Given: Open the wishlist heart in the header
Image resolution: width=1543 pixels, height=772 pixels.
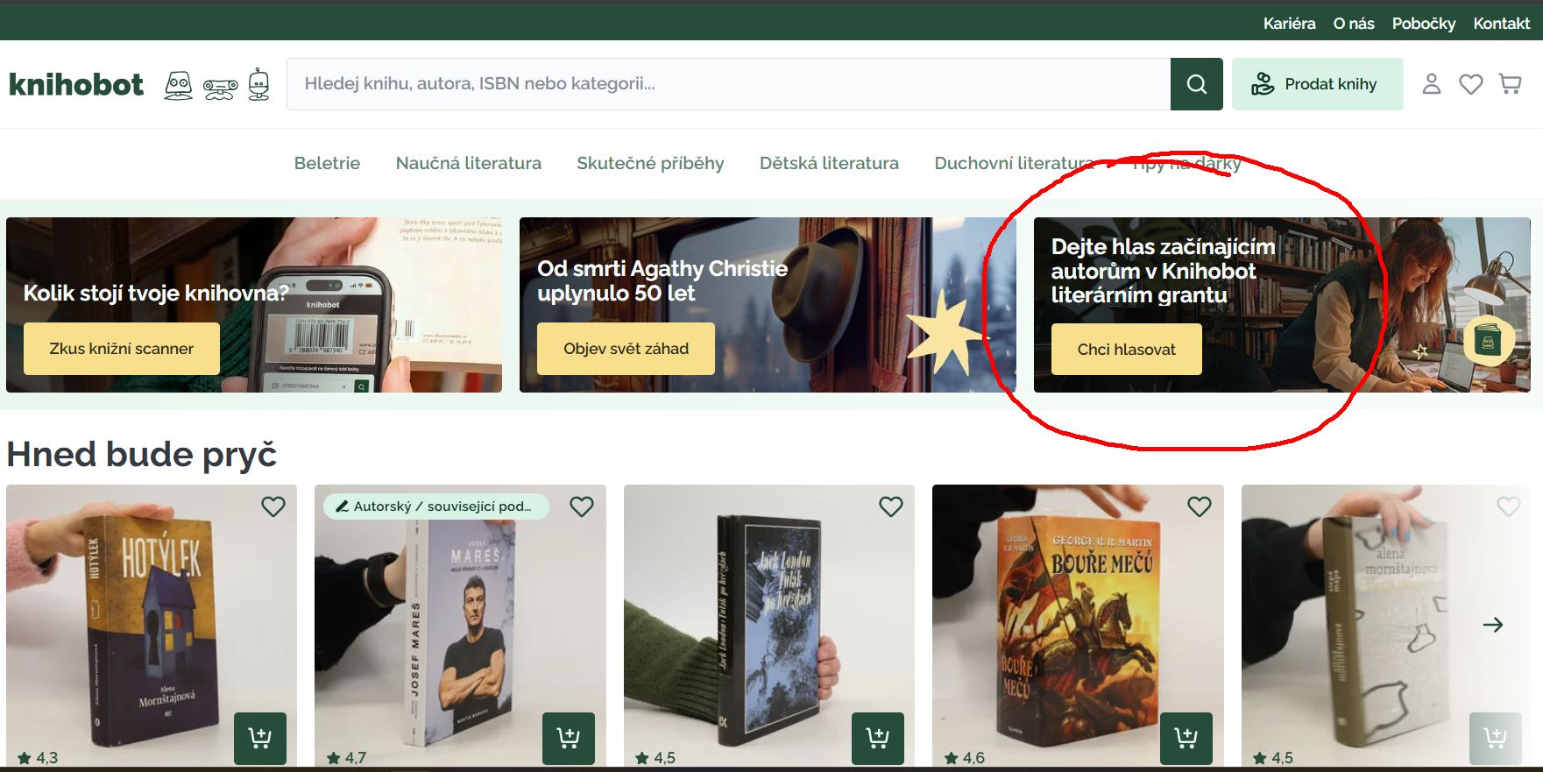Looking at the screenshot, I should click(1471, 84).
